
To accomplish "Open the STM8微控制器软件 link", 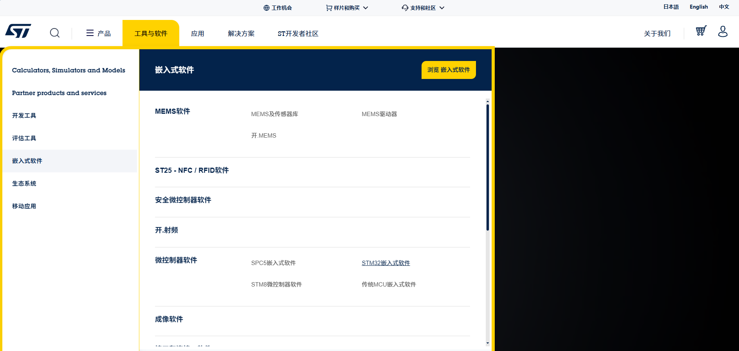I will pyautogui.click(x=277, y=285).
